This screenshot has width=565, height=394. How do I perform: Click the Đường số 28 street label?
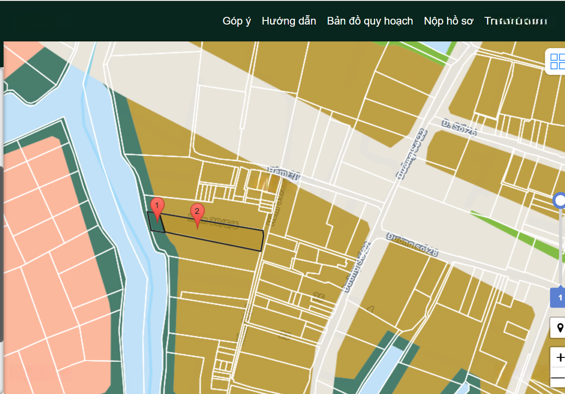[412, 245]
